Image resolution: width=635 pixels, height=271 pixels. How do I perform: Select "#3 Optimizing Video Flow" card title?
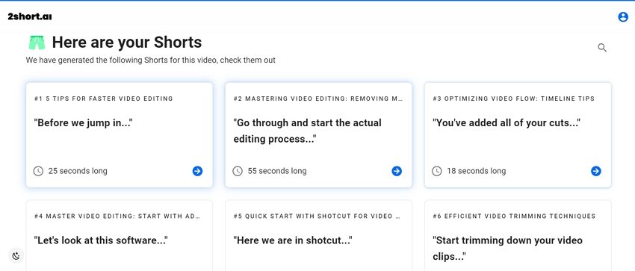(513, 99)
